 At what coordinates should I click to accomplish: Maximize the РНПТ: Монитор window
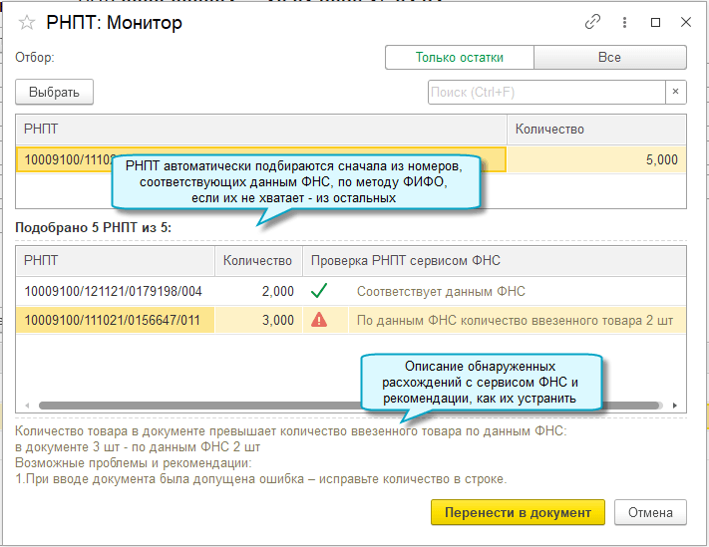pyautogui.click(x=656, y=22)
